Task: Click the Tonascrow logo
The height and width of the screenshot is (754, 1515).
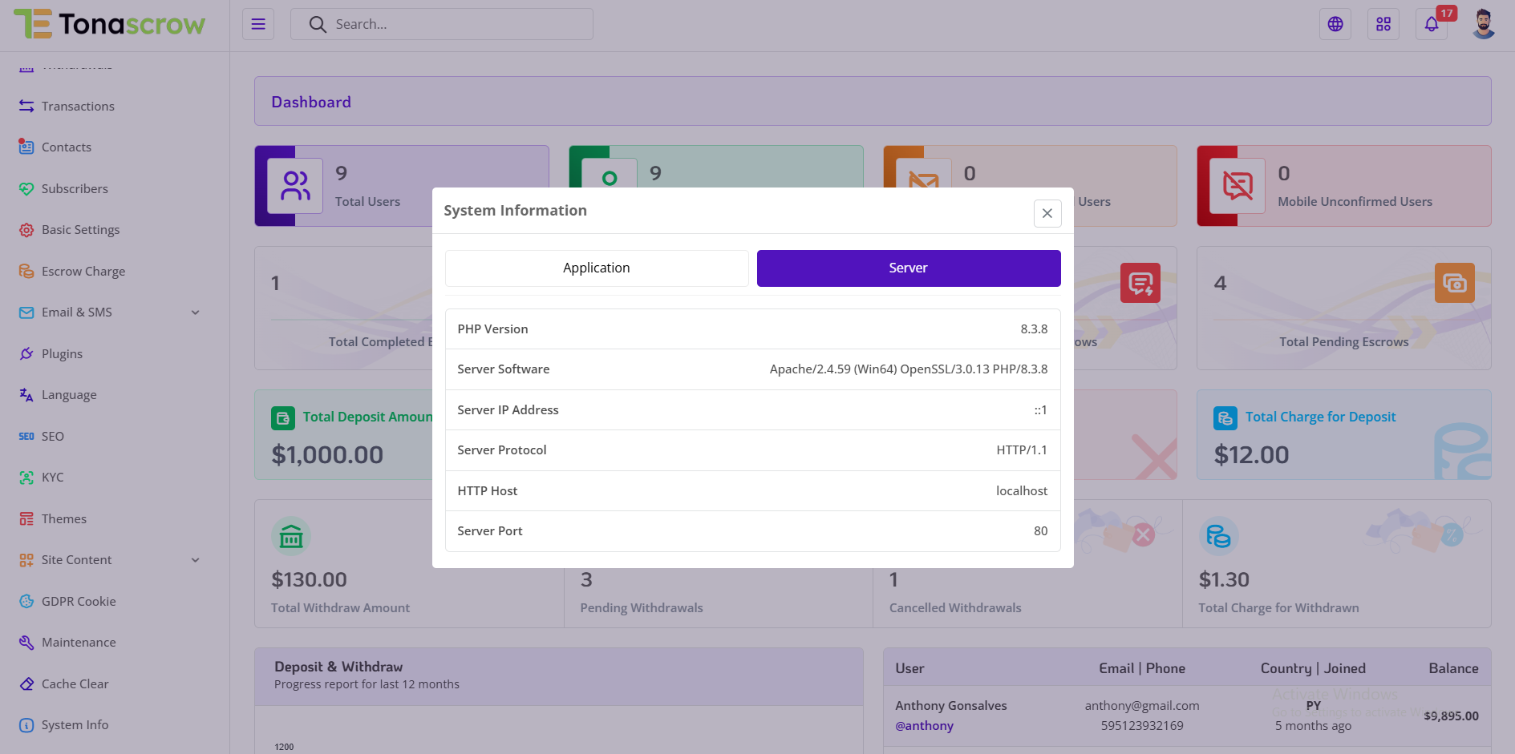Action: coord(110,24)
